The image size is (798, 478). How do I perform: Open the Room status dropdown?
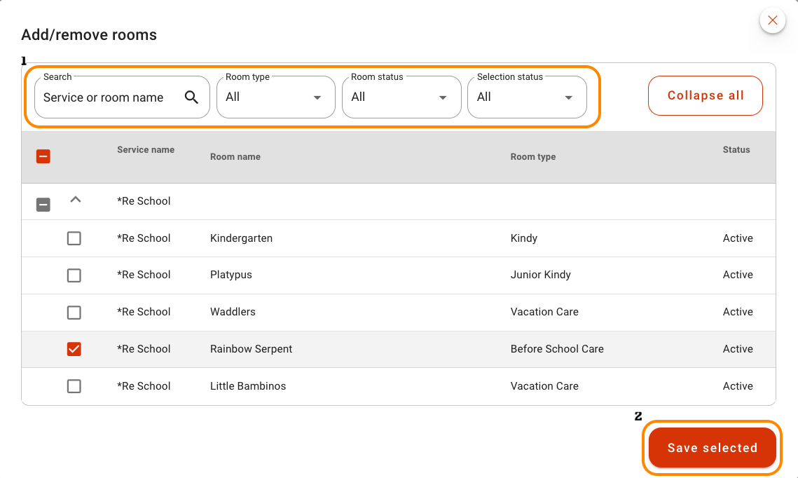401,97
